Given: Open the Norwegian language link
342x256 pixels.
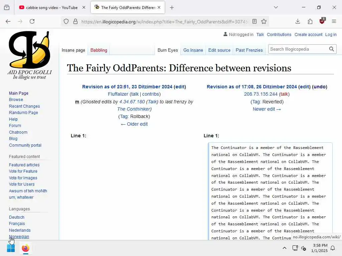Looking at the screenshot, I should coord(19,237).
